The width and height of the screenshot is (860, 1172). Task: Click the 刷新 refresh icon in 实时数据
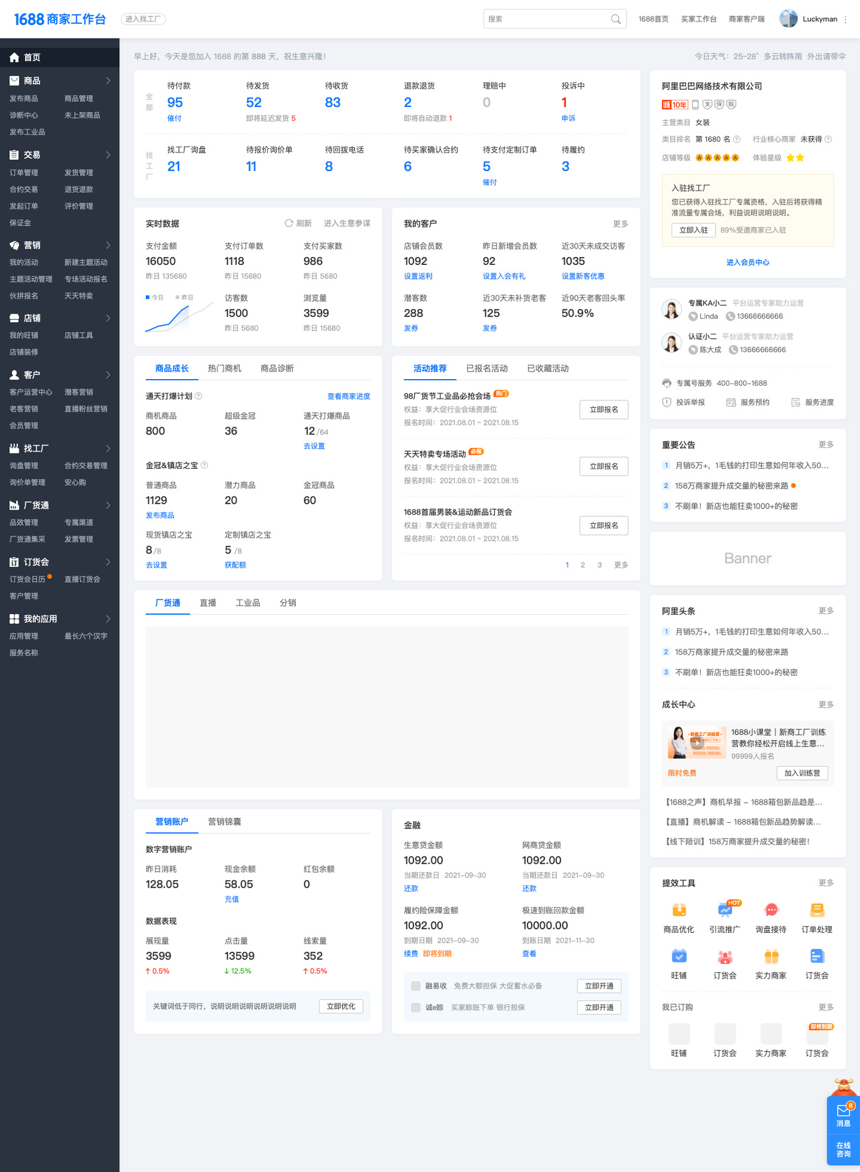[x=288, y=223]
